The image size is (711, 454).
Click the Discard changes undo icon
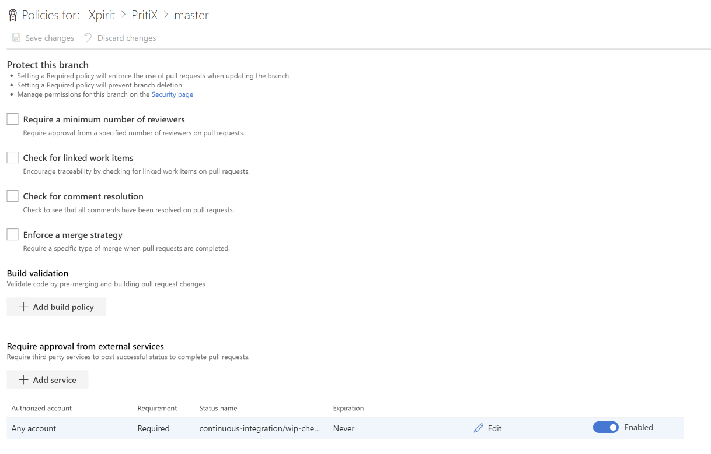[88, 38]
